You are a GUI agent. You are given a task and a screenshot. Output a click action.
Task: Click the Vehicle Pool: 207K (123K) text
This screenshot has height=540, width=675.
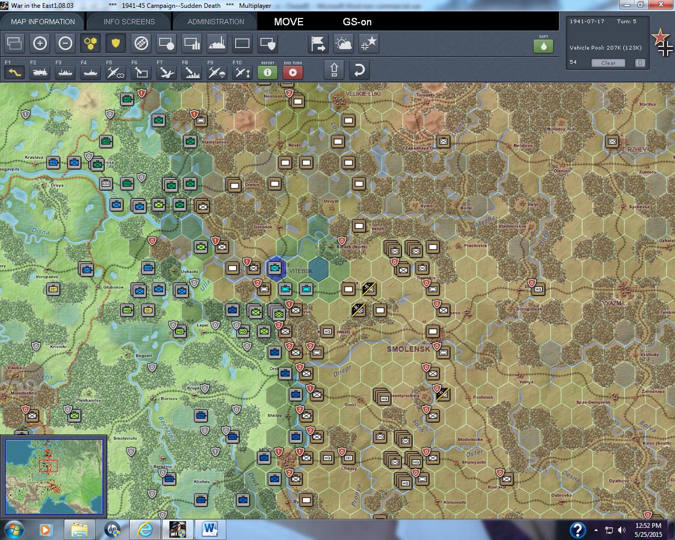pos(605,47)
